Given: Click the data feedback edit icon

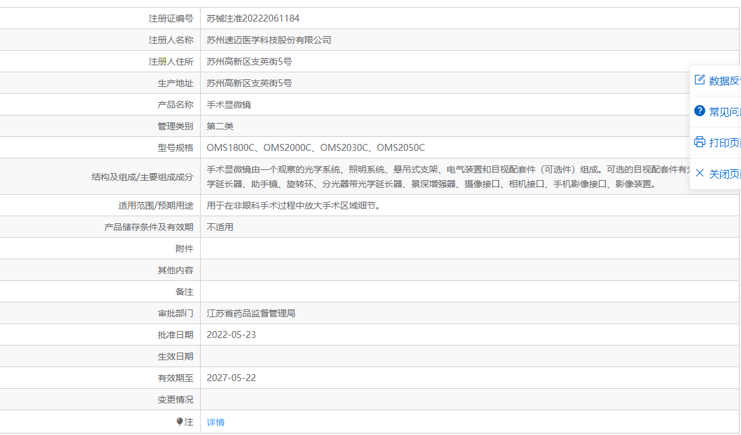Looking at the screenshot, I should 700,80.
